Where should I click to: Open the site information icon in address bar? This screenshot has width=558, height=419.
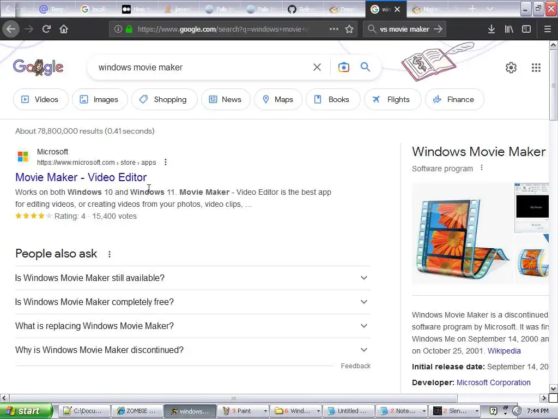(x=118, y=29)
